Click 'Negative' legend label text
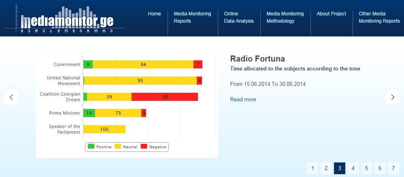The height and width of the screenshot is (177, 404). pos(158,147)
